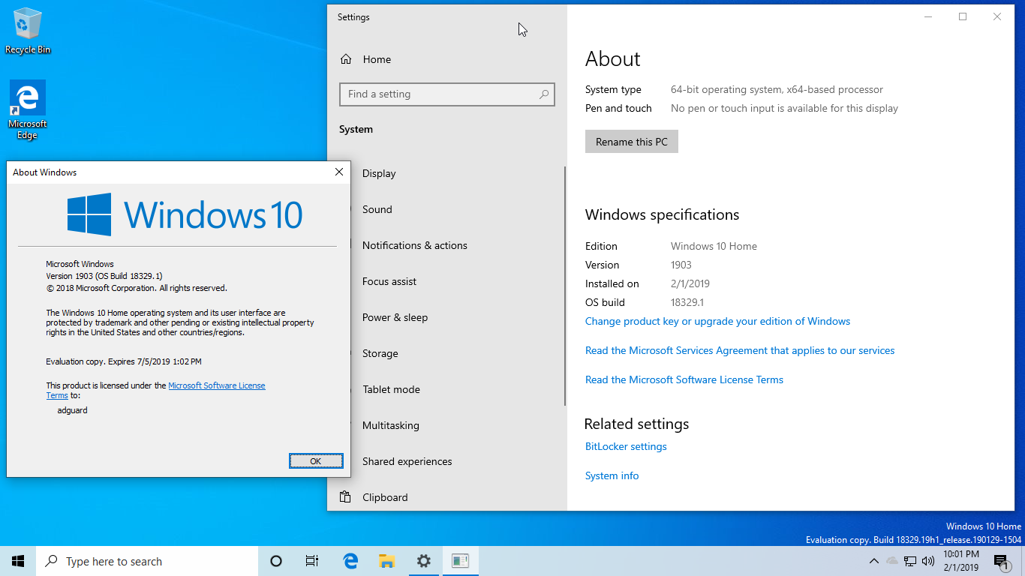Click the Version 1903 OS Build line in winver
The image size is (1025, 576).
click(x=104, y=276)
